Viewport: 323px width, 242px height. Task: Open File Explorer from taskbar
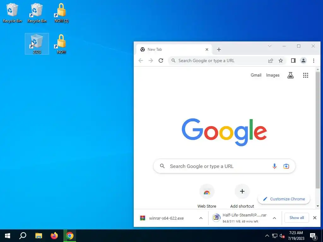pos(38,236)
